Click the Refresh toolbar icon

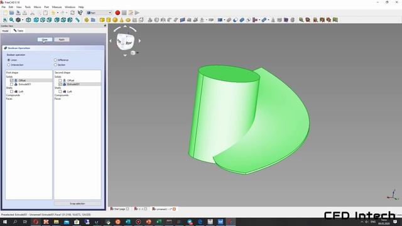point(73,13)
